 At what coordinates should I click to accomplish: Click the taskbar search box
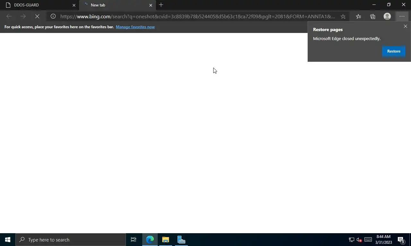[x=71, y=240]
